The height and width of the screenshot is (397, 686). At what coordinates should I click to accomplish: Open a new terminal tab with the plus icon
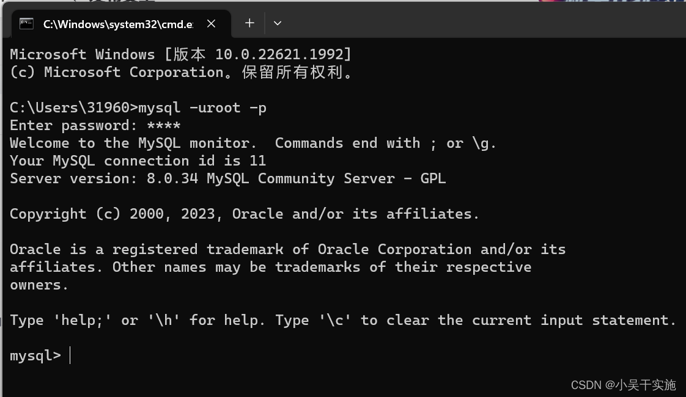pyautogui.click(x=249, y=23)
